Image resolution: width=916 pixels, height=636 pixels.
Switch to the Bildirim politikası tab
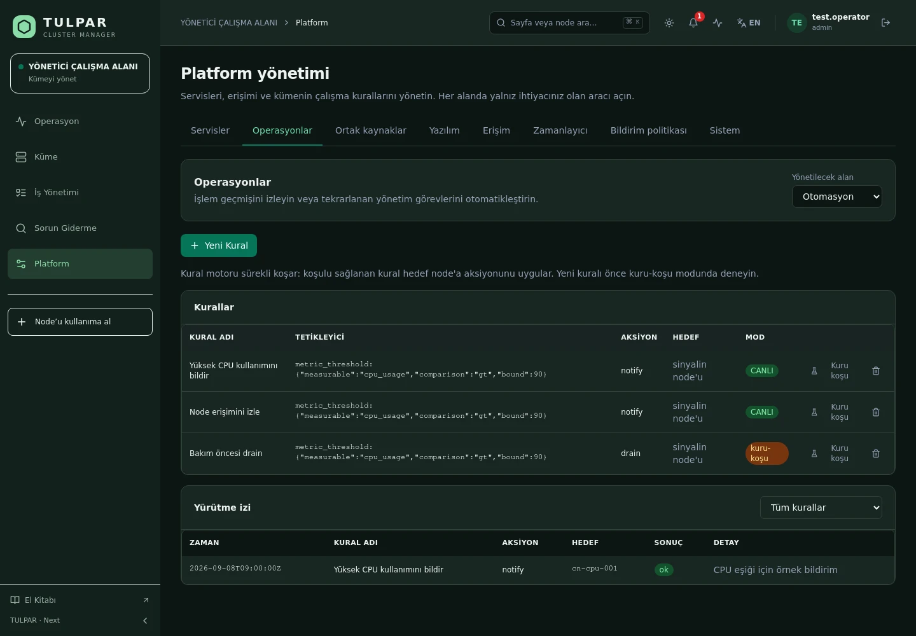(x=649, y=130)
